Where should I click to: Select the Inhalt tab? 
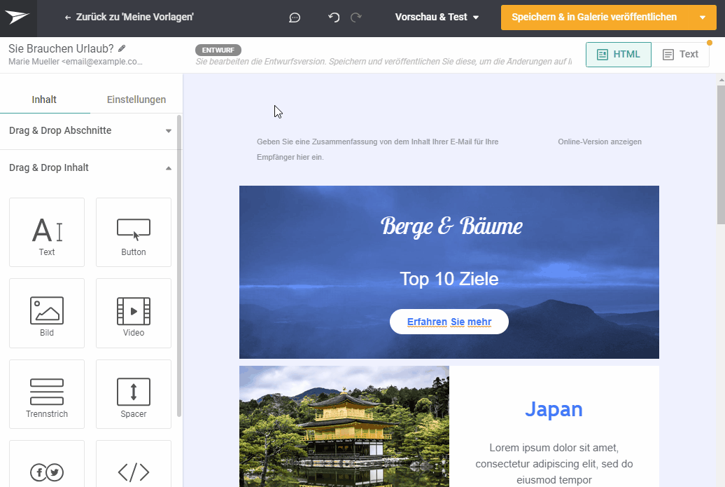44,100
